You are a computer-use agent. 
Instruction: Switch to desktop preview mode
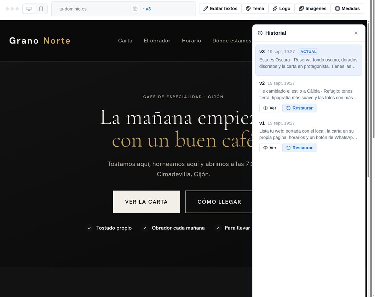29,9
